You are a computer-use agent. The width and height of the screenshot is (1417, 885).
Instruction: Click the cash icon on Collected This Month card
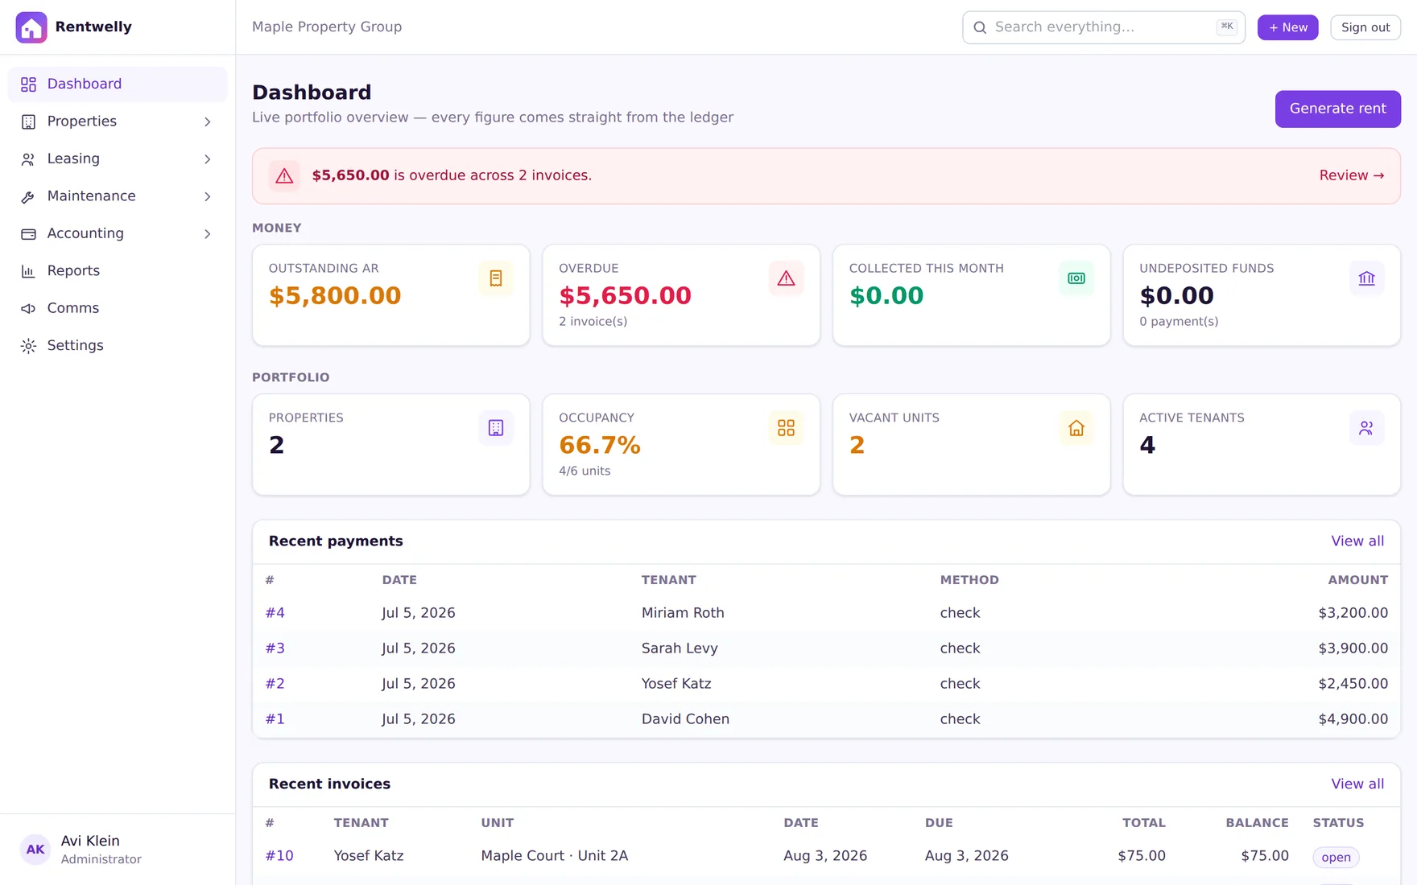pyautogui.click(x=1076, y=278)
